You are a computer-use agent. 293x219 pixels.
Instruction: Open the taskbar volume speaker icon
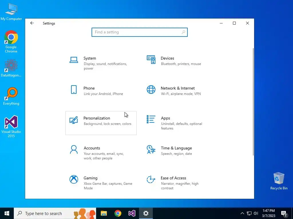point(256,213)
